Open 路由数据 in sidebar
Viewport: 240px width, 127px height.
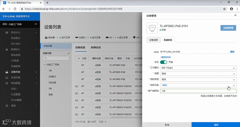(x=16, y=55)
